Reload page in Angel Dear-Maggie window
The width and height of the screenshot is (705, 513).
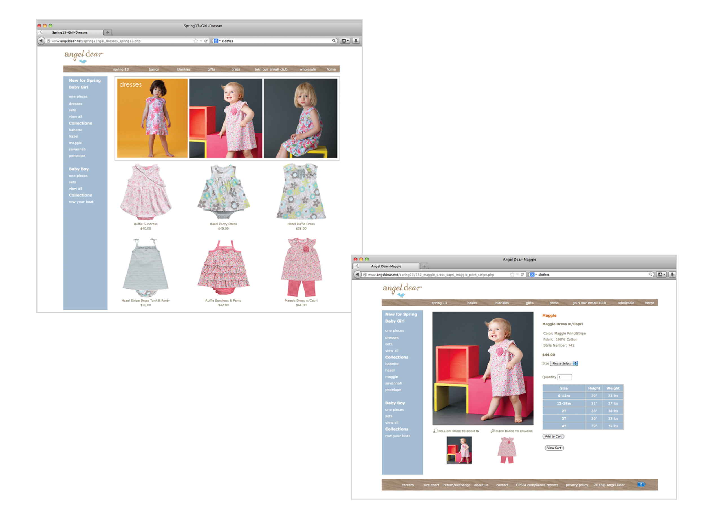point(522,274)
